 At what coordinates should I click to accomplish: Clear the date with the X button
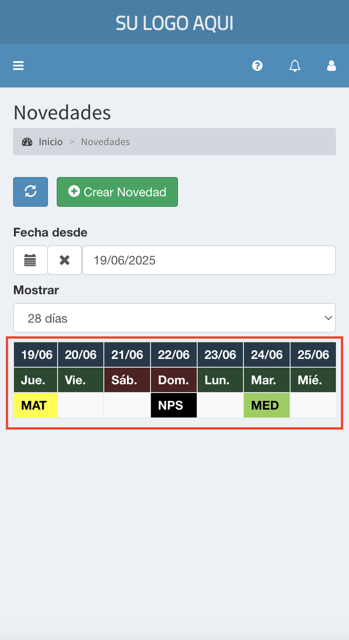coord(65,260)
